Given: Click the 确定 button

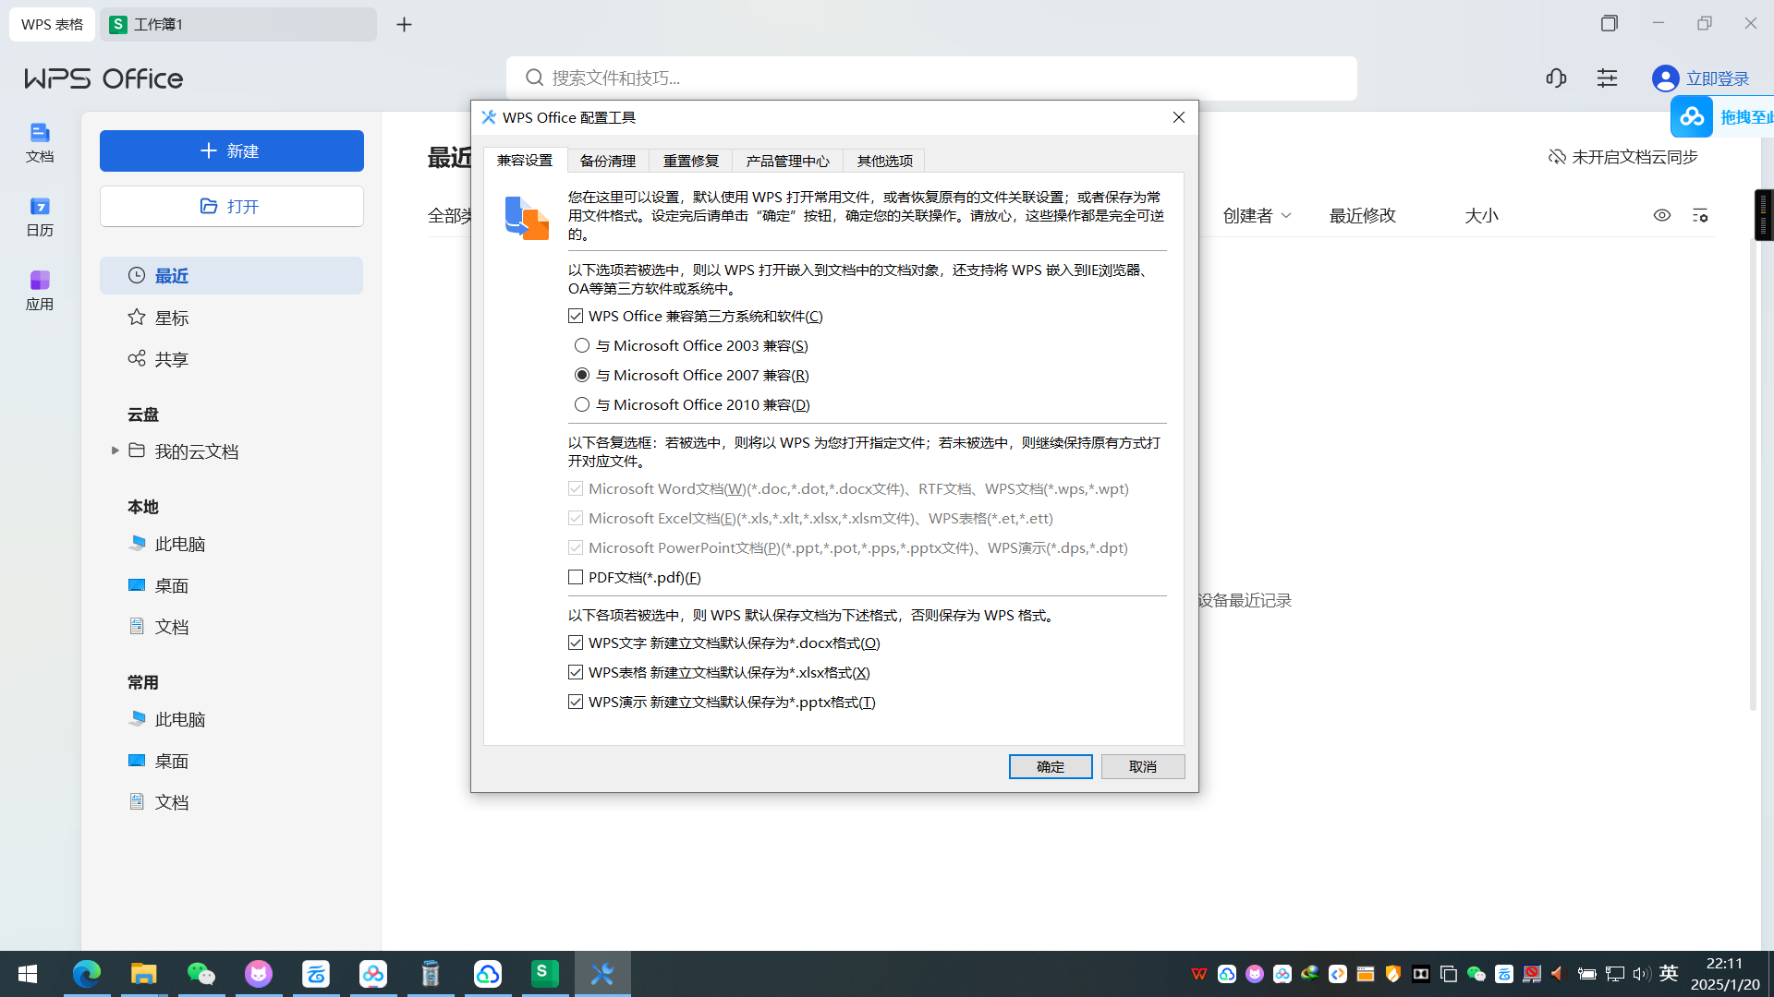Looking at the screenshot, I should click(1051, 766).
